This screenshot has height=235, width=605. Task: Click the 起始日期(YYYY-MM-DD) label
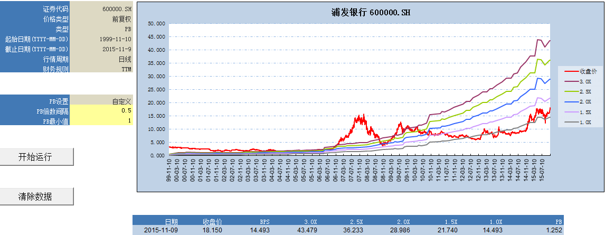coord(36,39)
